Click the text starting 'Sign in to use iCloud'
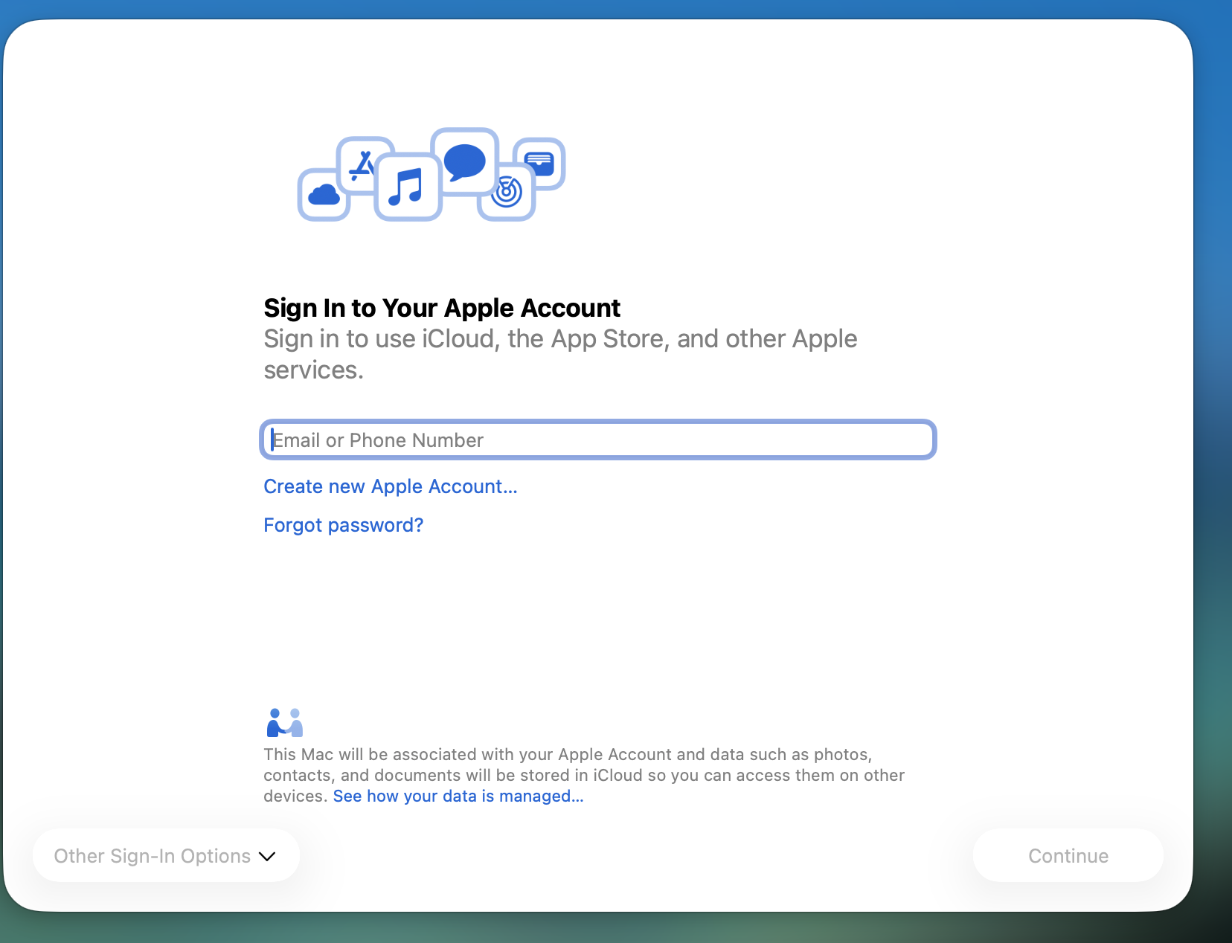The height and width of the screenshot is (943, 1232). [x=560, y=354]
